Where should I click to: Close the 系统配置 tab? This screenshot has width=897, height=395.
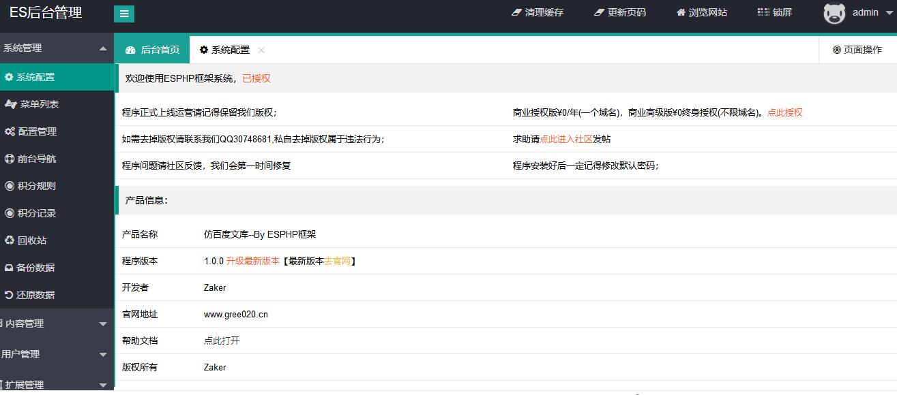[x=261, y=50]
